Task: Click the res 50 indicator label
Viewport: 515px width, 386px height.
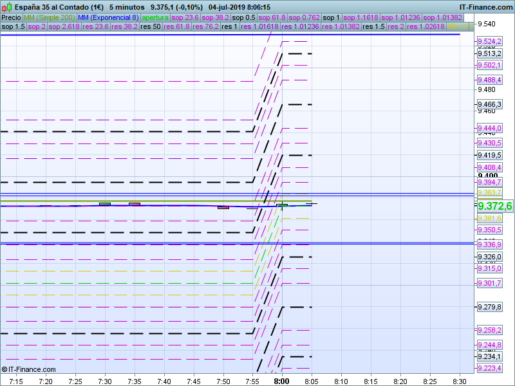Action: (150, 27)
